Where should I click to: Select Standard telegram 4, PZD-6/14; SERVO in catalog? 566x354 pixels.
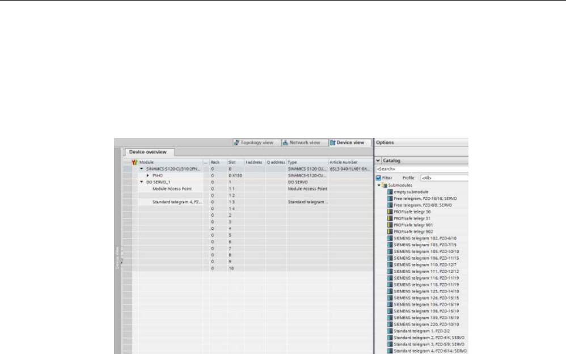pos(430,351)
